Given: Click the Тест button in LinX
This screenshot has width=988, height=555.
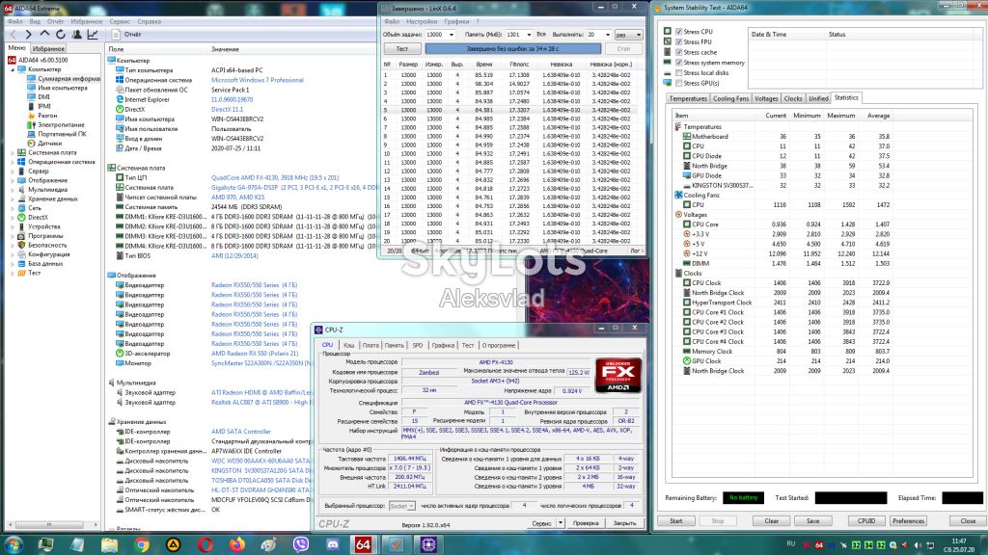Looking at the screenshot, I should click(x=402, y=48).
